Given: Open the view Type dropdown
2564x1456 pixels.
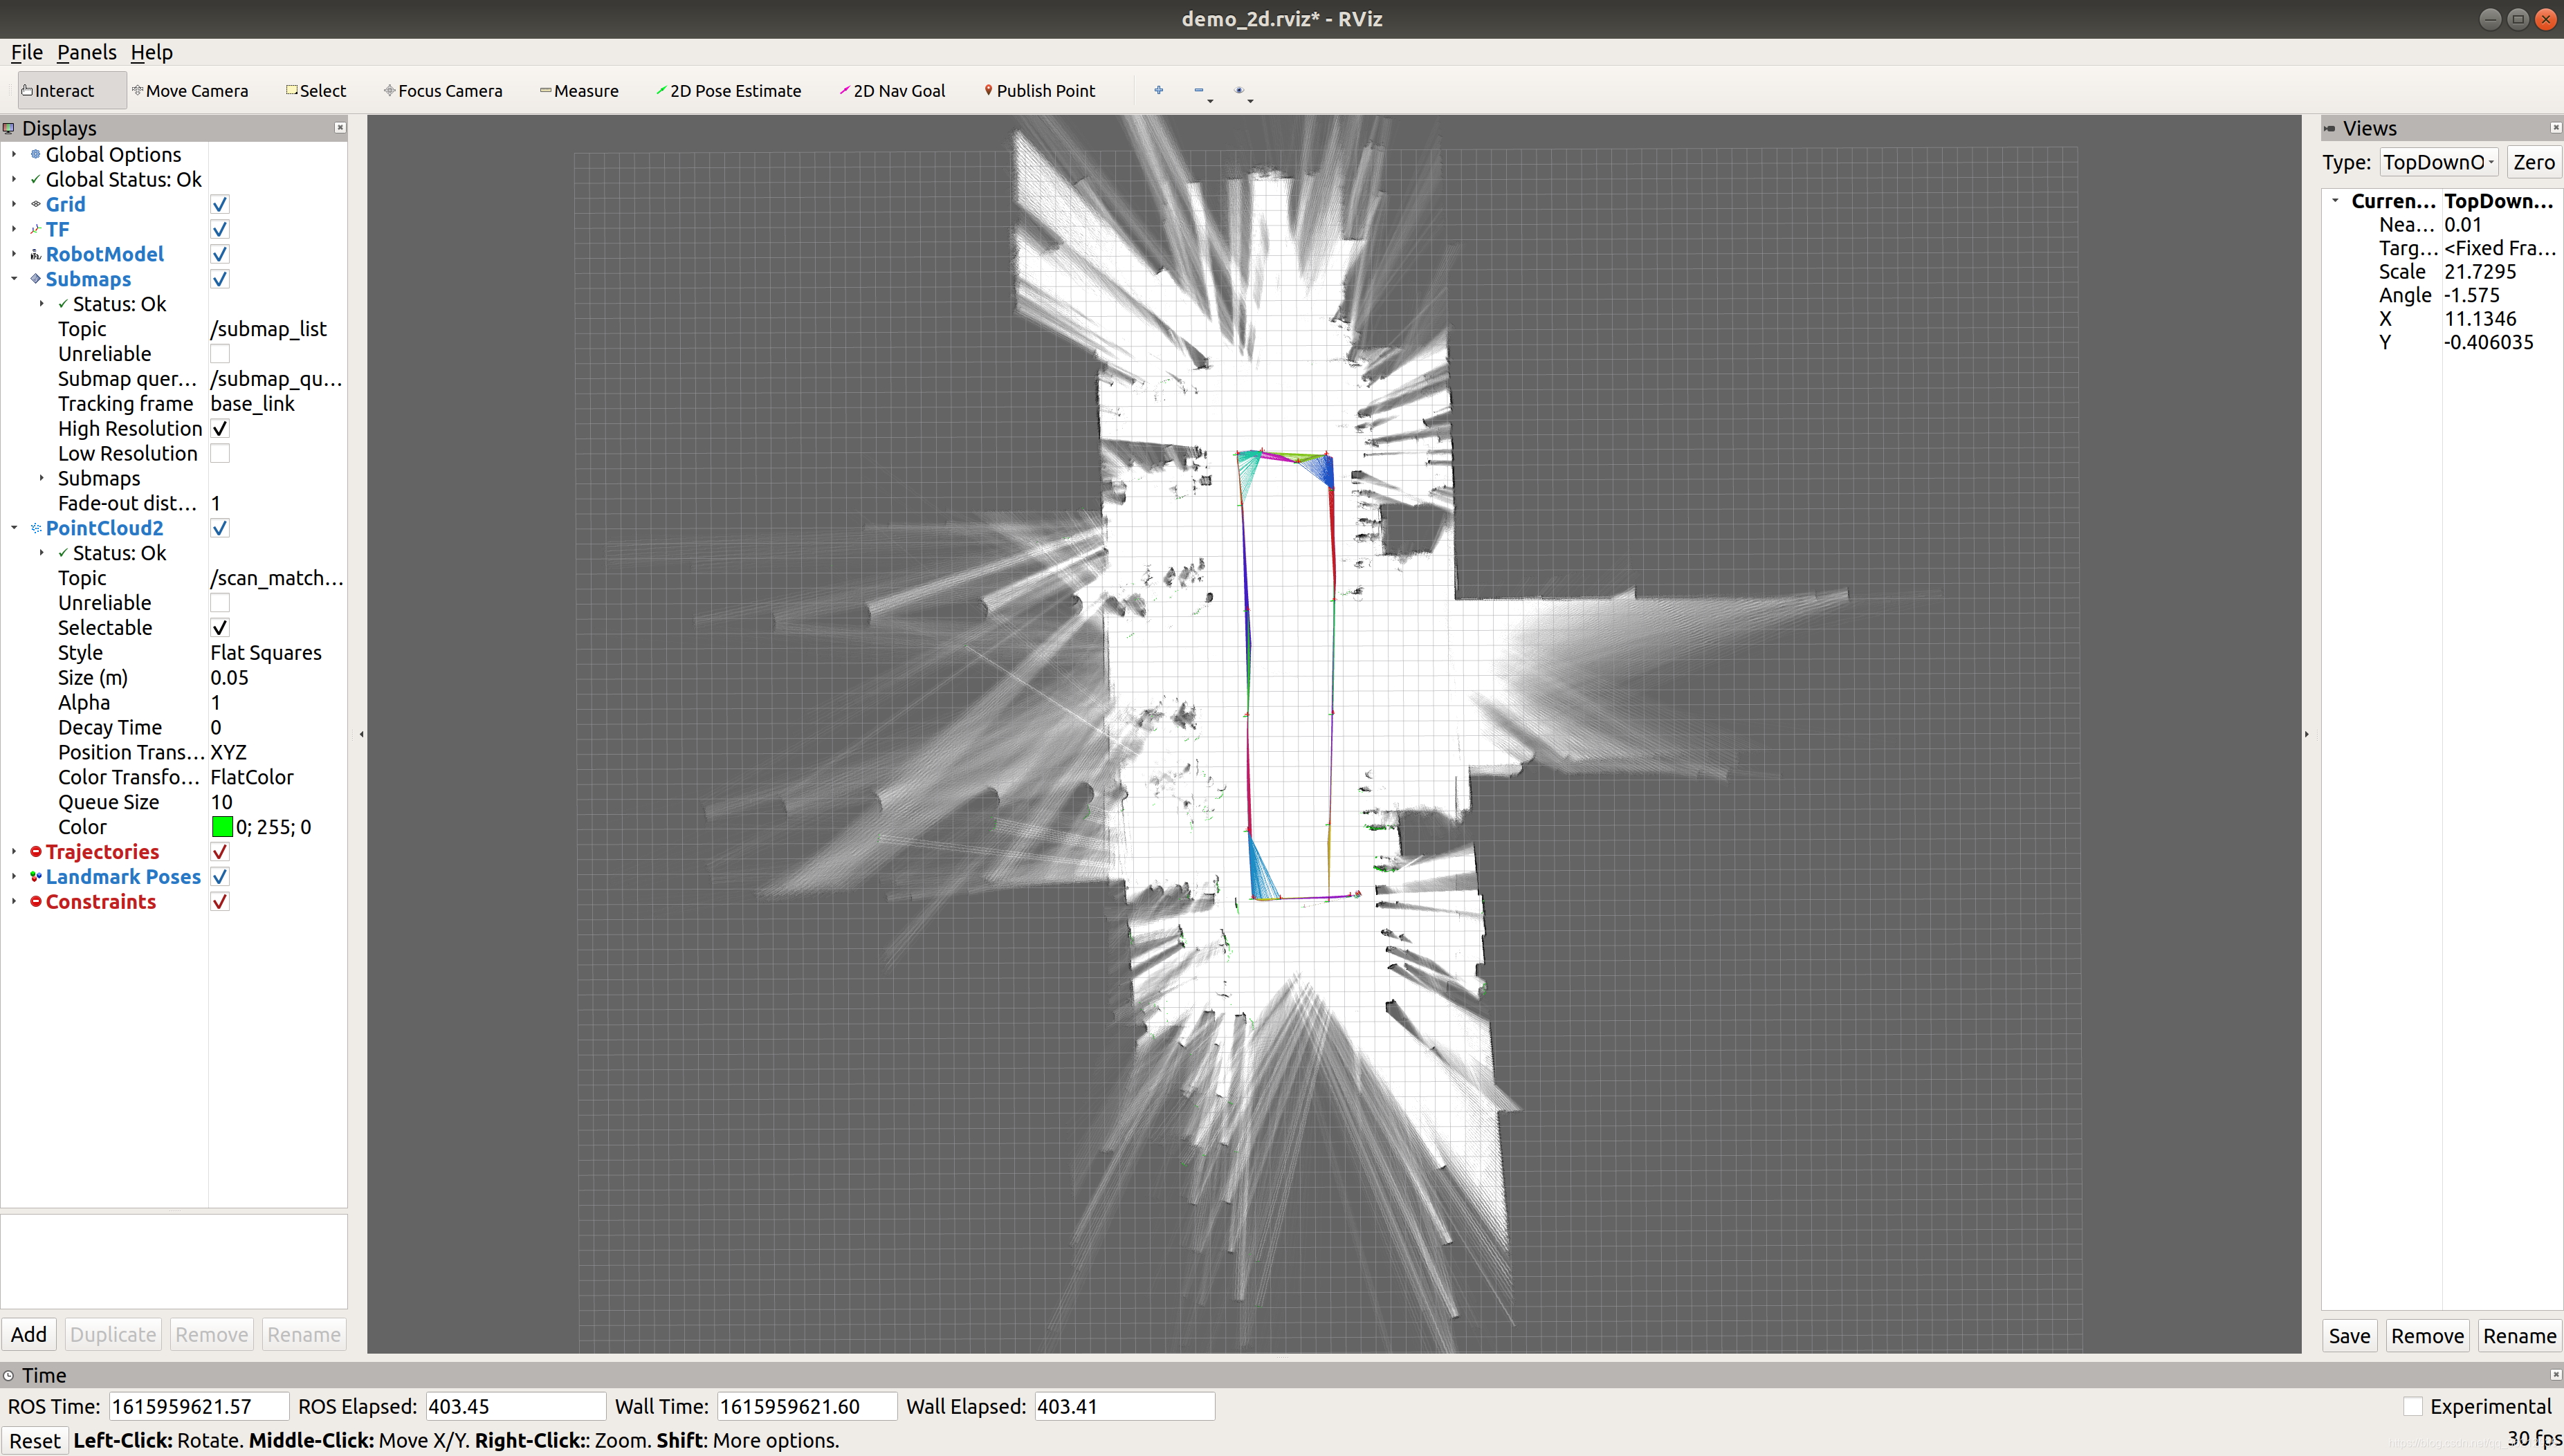Looking at the screenshot, I should [2438, 162].
